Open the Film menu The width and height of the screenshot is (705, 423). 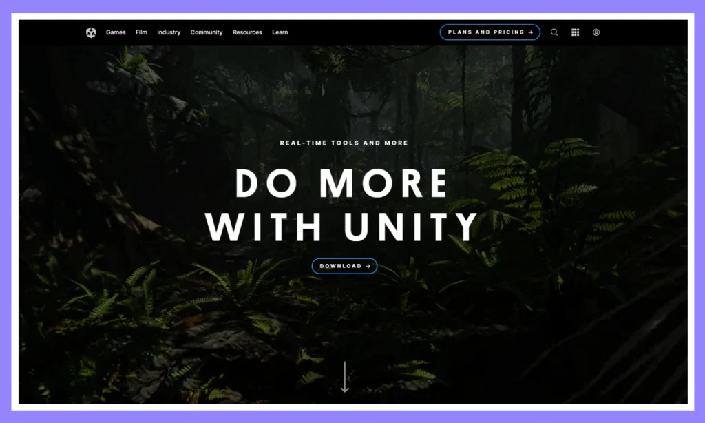pos(141,32)
